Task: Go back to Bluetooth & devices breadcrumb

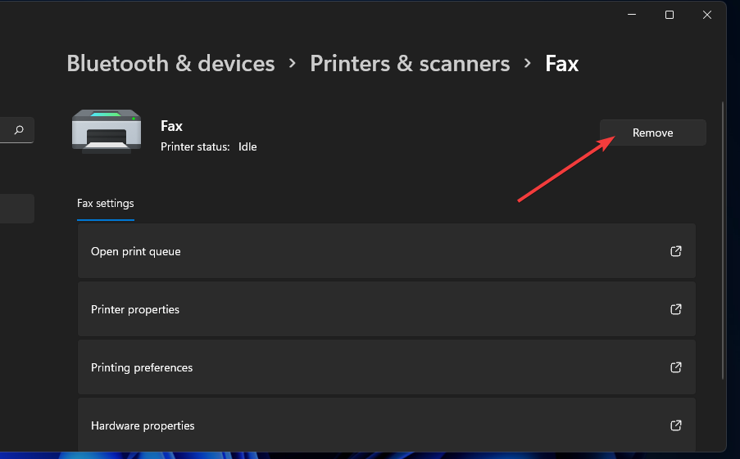Action: [x=170, y=64]
